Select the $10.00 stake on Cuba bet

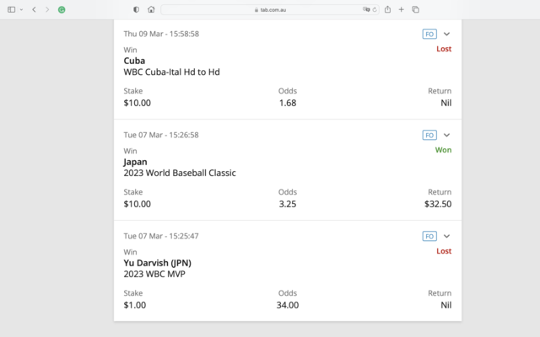tap(137, 103)
